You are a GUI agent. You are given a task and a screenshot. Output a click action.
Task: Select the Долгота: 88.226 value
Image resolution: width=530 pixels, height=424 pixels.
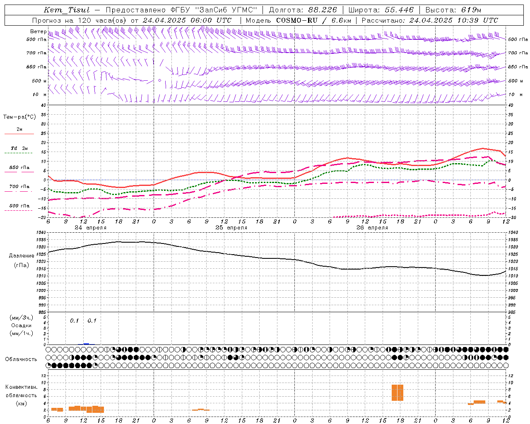tap(303, 10)
